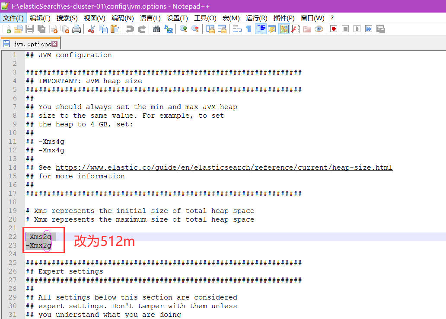Click the Copy icon in the toolbar

[x=103, y=29]
